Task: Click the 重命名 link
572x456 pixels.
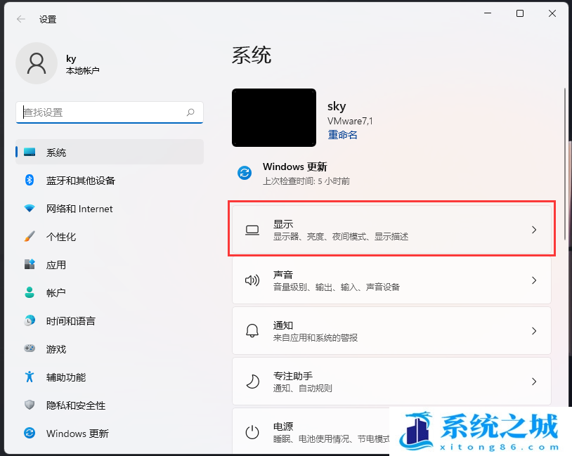Action: (342, 135)
